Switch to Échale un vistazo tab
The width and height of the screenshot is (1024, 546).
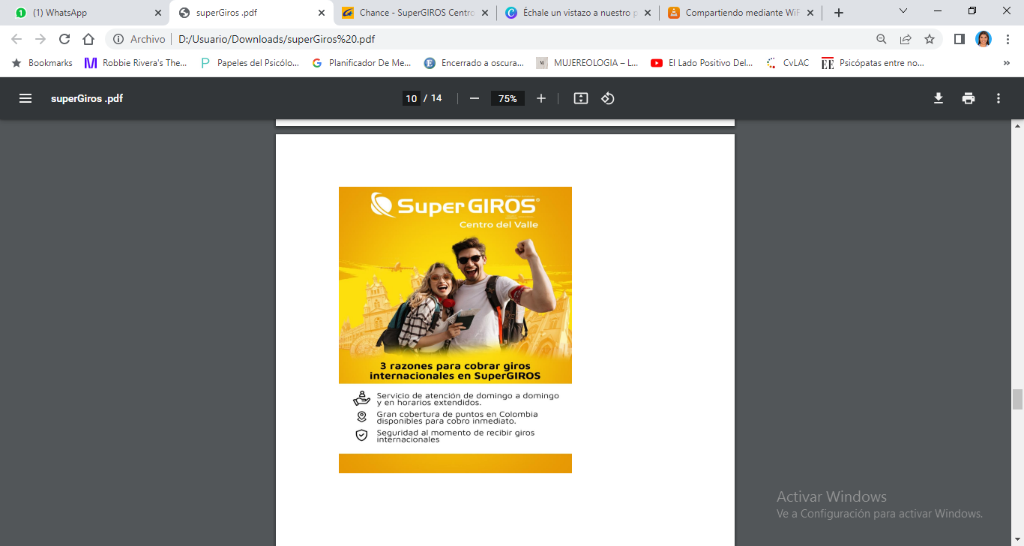[578, 13]
